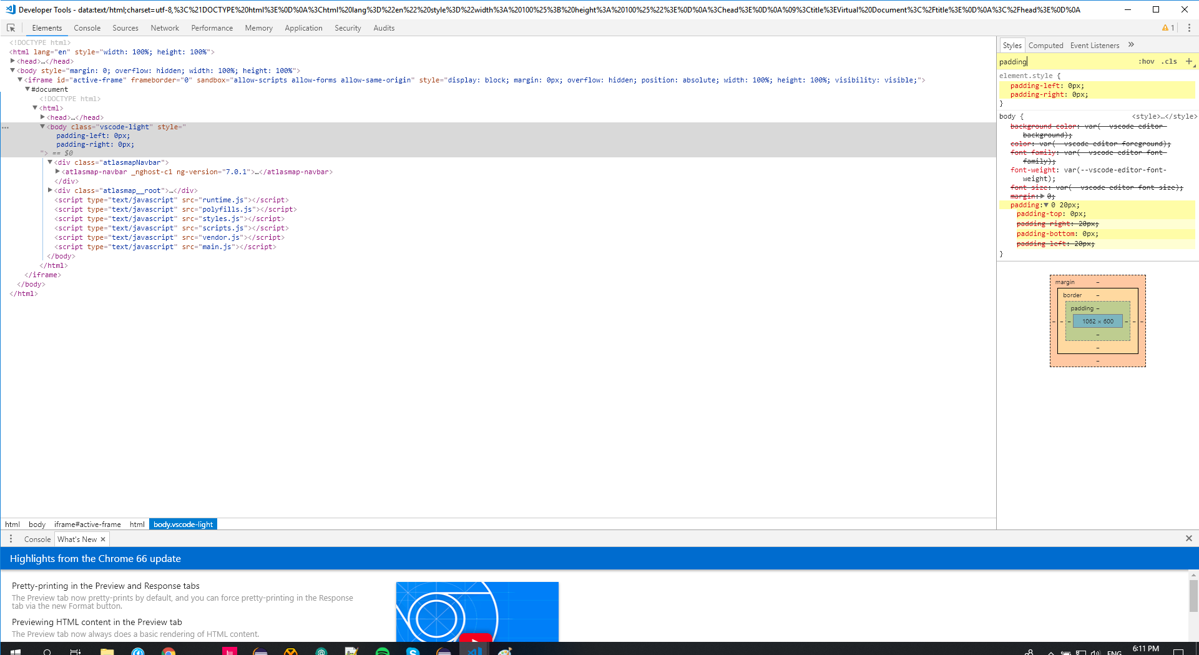Click the What's New drawer scrollbar
1199x655 pixels.
pyautogui.click(x=1193, y=596)
